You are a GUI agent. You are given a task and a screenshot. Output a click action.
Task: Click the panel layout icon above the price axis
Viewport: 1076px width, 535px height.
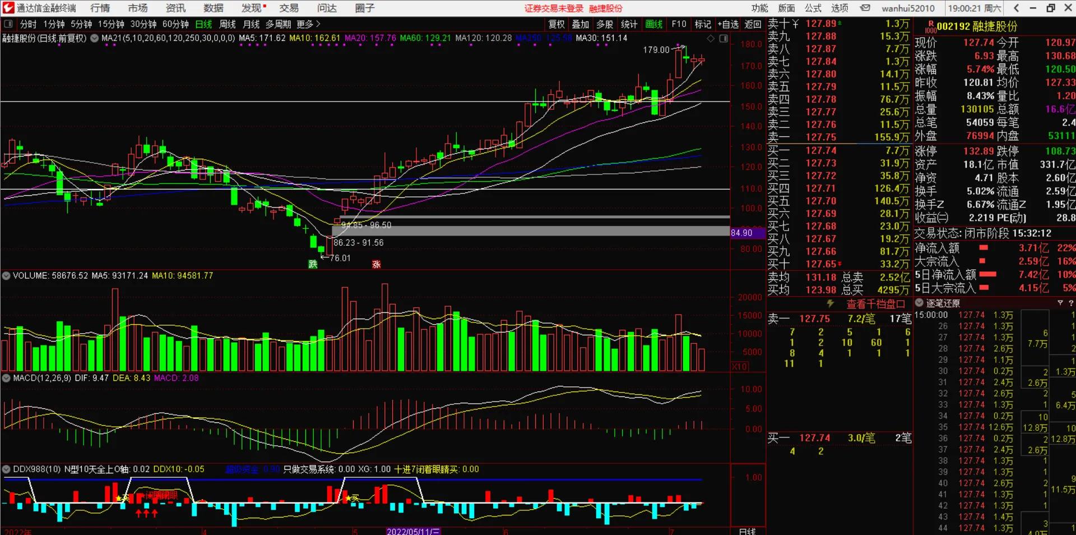coord(723,38)
